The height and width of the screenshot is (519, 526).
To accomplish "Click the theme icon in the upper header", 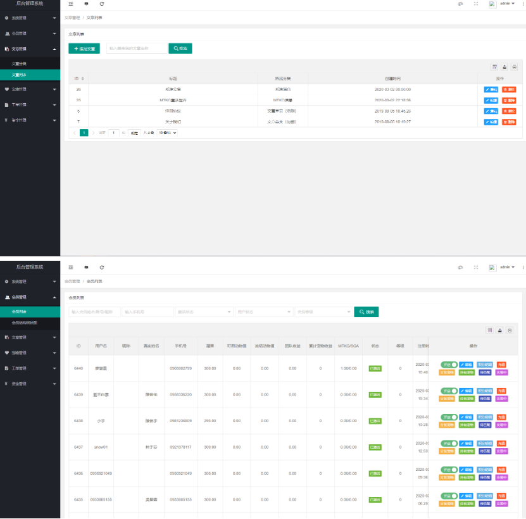I will 460,4.
